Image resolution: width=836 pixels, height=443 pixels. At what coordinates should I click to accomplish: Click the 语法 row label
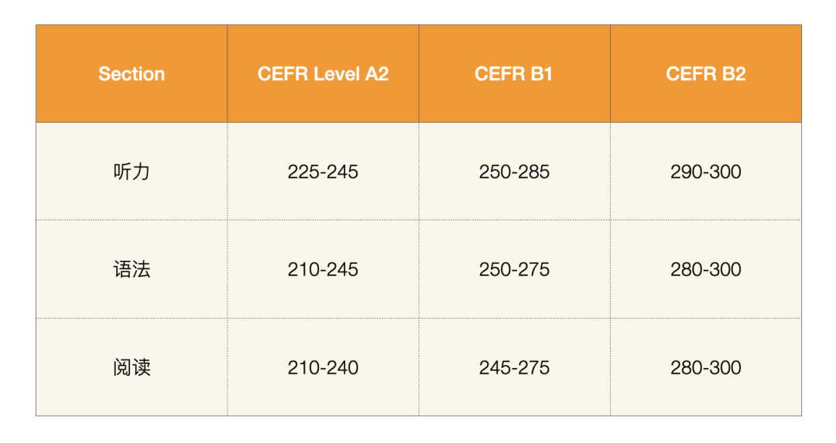coord(132,269)
